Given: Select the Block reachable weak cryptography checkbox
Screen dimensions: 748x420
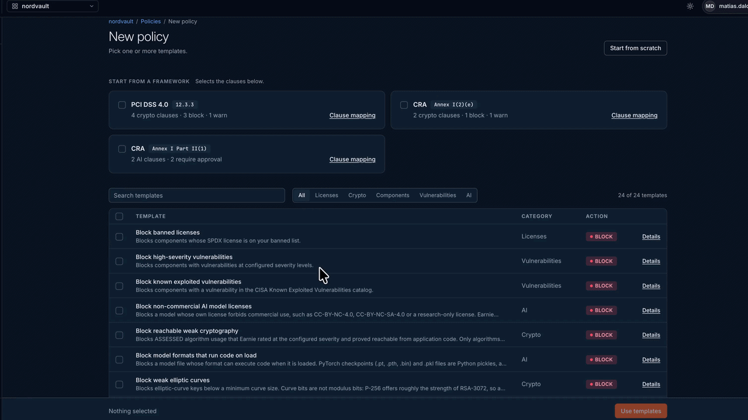Looking at the screenshot, I should coord(119,335).
